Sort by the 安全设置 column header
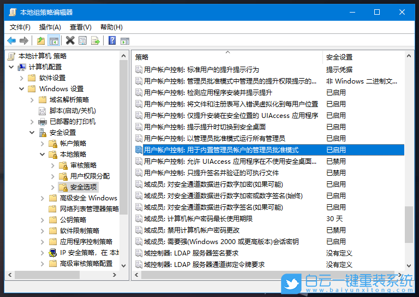The width and height of the screenshot is (419, 297). point(363,57)
